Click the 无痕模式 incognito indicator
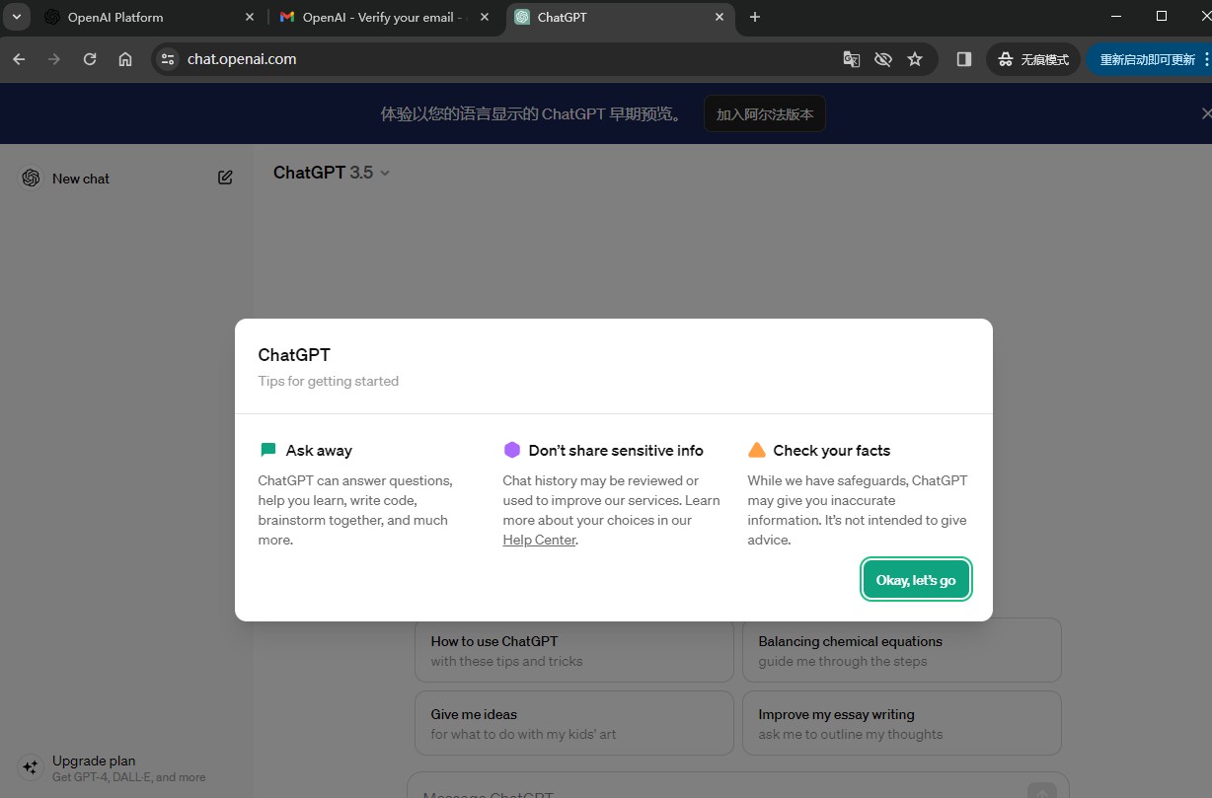The width and height of the screenshot is (1212, 798). tap(1033, 59)
